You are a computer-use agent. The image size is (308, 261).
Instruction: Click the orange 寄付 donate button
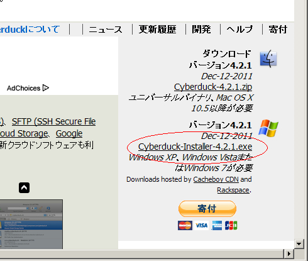point(207,209)
